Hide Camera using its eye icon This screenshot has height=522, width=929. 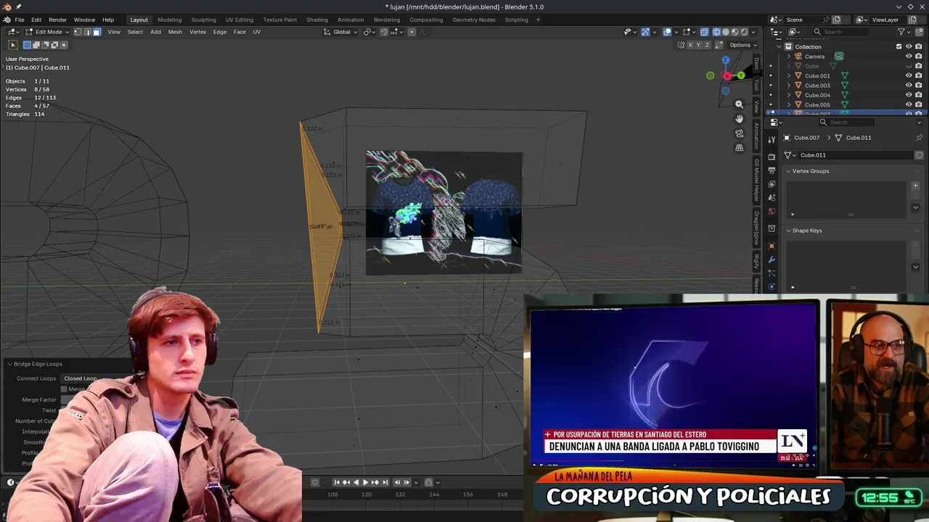coord(909,56)
